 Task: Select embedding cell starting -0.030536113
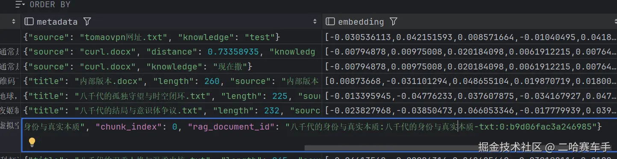click(x=470, y=37)
